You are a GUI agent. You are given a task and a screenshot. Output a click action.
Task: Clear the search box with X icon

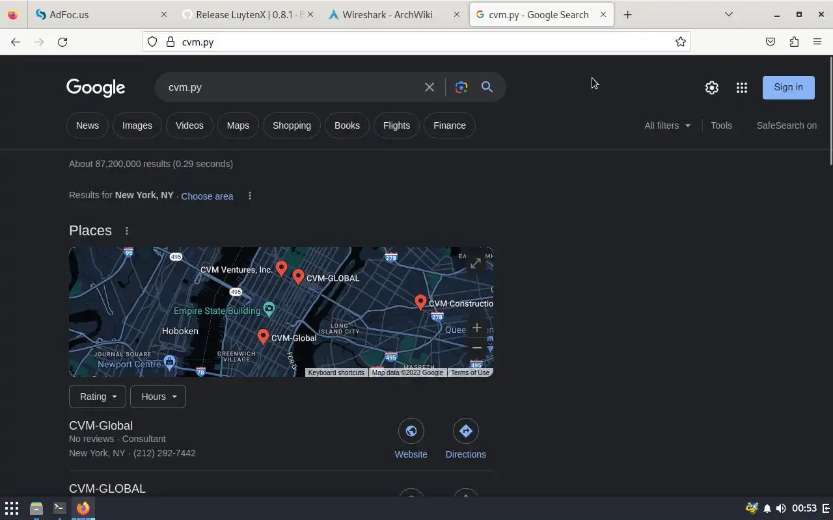(x=430, y=87)
